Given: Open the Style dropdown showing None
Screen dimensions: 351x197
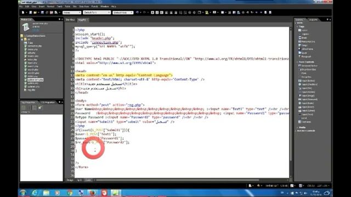Looking at the screenshot, I should pos(72,13).
